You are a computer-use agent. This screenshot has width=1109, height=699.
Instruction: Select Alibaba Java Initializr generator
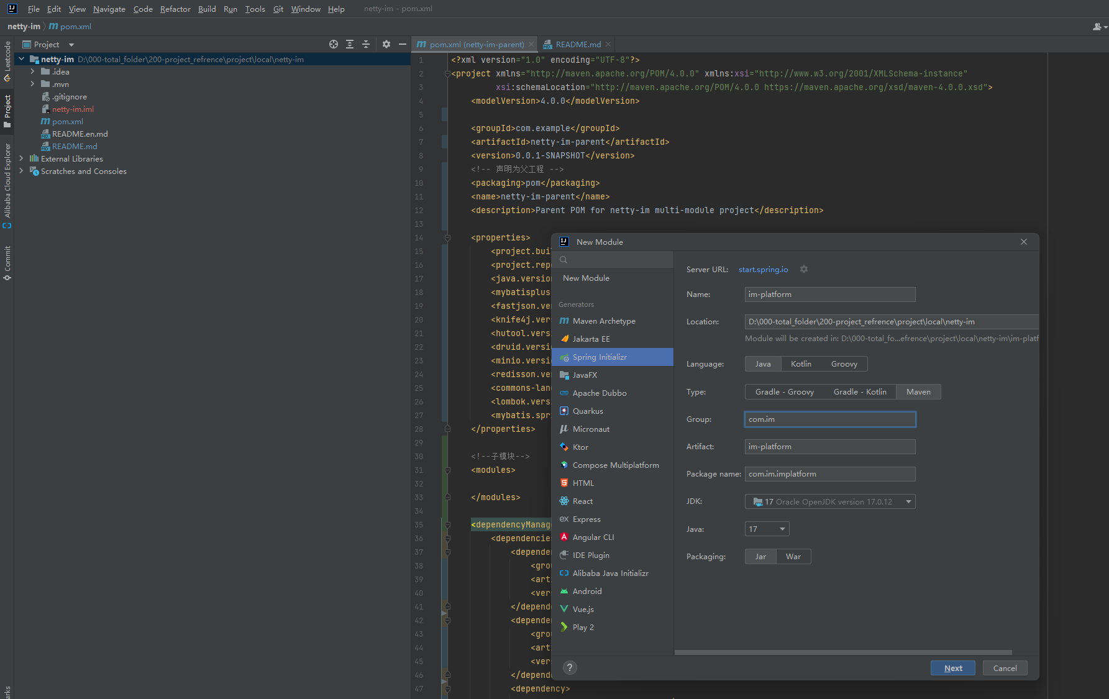pos(612,573)
